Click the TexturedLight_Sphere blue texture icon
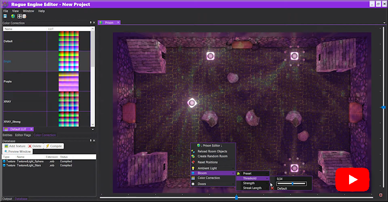388x202 pixels. (4, 161)
